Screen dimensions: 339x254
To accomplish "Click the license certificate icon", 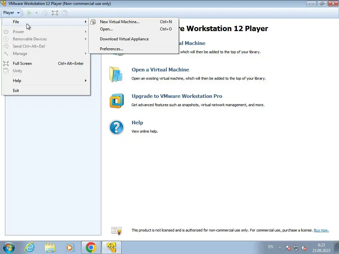I will (x=117, y=231).
